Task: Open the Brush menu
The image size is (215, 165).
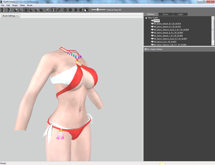Action: (x=30, y=5)
